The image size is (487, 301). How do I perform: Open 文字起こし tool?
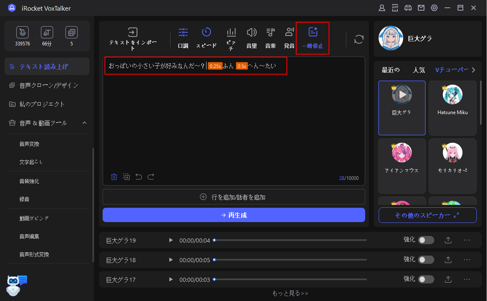pos(31,162)
